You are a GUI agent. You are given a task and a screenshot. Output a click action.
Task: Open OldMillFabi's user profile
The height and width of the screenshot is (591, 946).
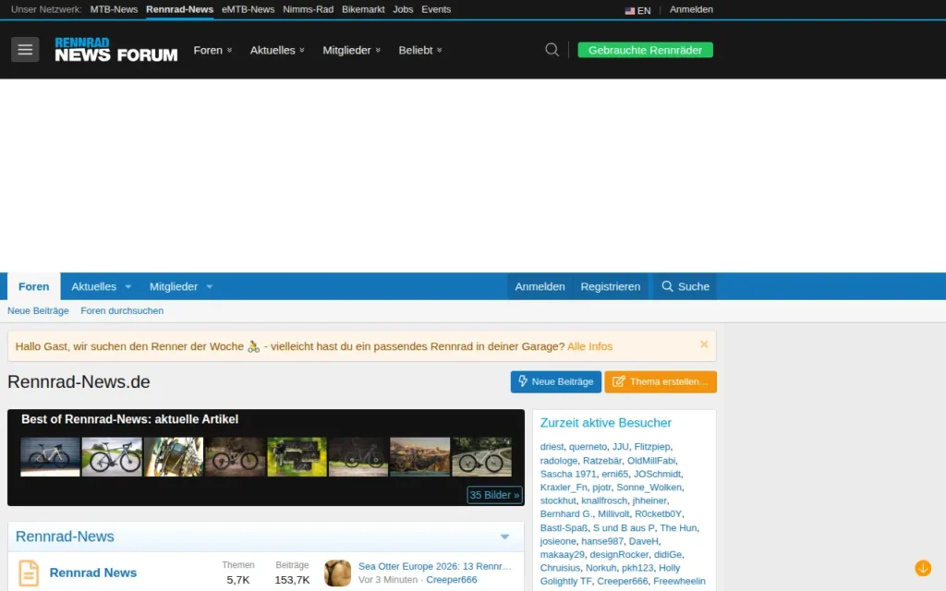click(651, 461)
